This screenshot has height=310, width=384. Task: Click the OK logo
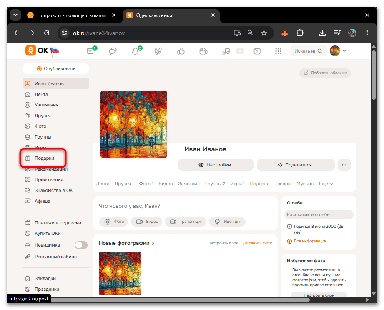click(37, 50)
